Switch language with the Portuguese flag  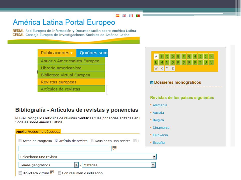tap(138, 16)
